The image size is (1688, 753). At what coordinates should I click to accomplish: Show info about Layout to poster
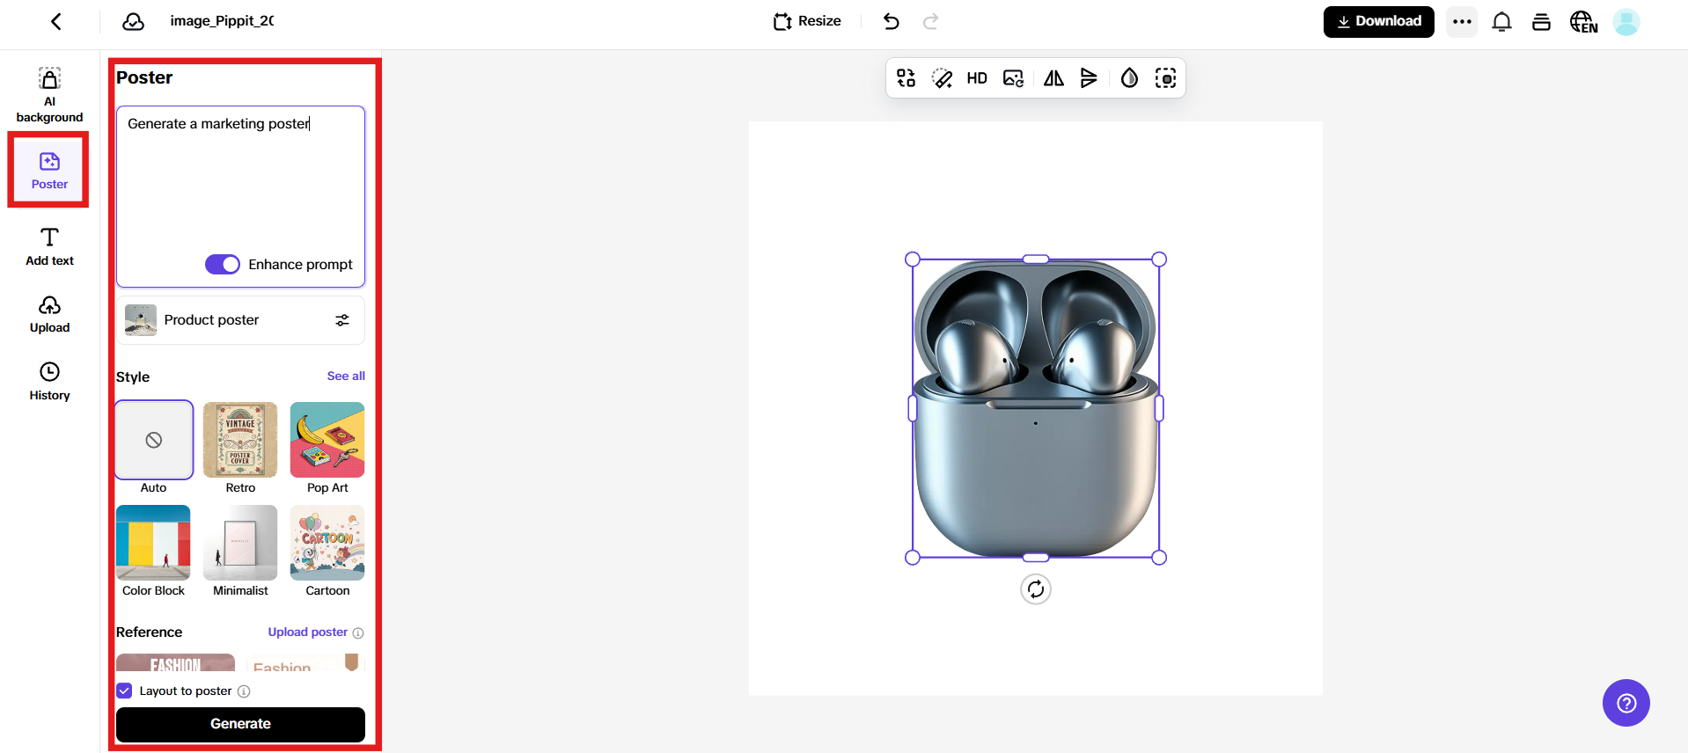click(244, 691)
